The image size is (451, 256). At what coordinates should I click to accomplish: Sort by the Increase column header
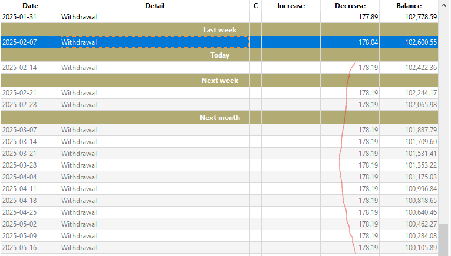tap(291, 6)
